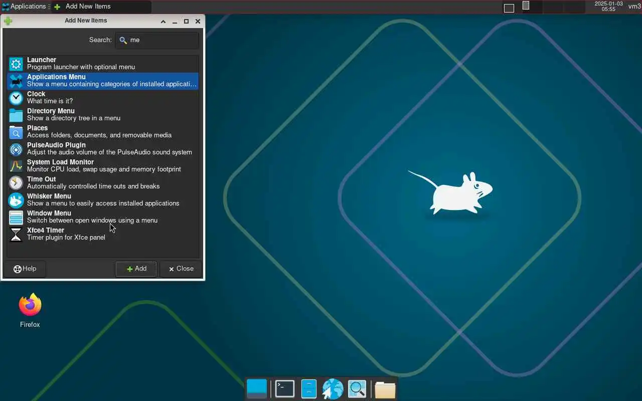Focus the Search input field
The height and width of the screenshot is (401, 642).
(157, 40)
